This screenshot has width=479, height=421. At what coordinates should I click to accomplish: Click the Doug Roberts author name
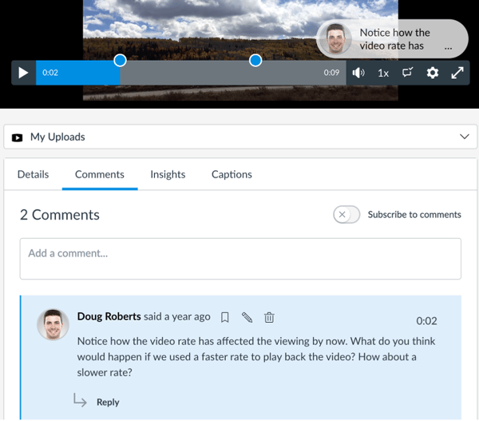click(109, 316)
